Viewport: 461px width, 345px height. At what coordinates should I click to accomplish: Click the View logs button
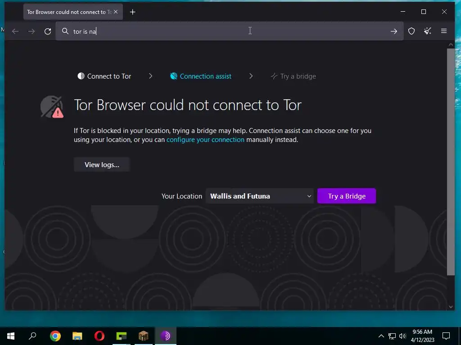tap(102, 164)
